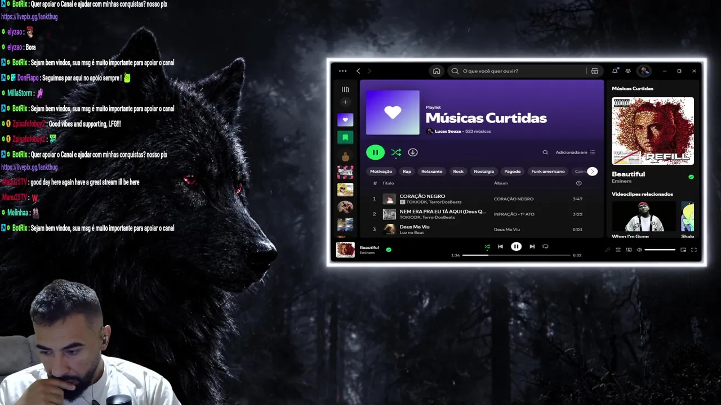Toggle the repeat mode
Image resolution: width=721 pixels, height=405 pixels.
tap(545, 246)
